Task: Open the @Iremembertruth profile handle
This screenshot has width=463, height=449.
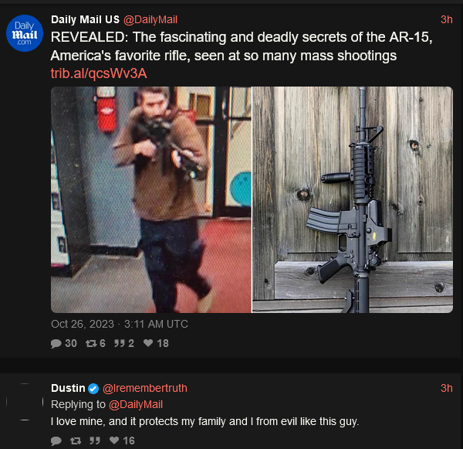Action: pyautogui.click(x=145, y=388)
